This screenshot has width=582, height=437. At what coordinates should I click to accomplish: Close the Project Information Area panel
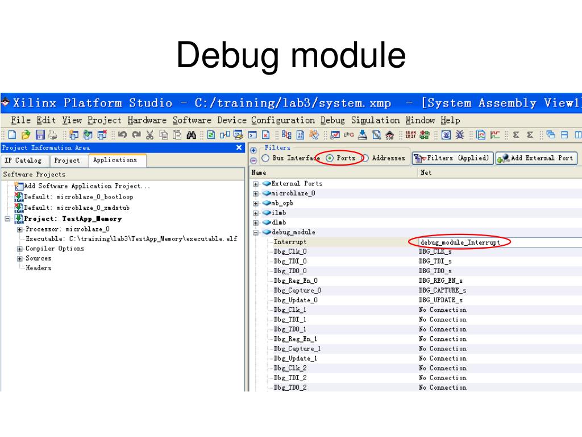(239, 147)
